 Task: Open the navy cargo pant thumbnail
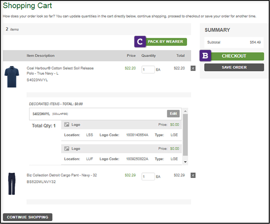click(x=11, y=184)
